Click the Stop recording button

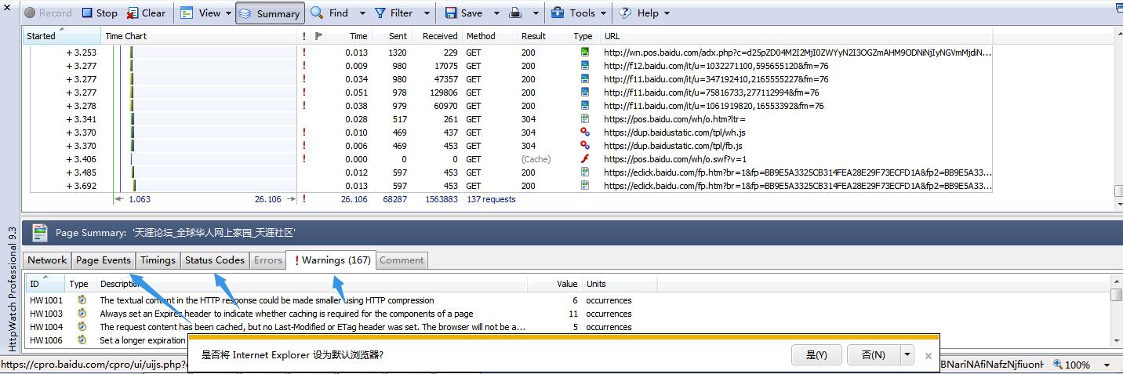pos(100,13)
